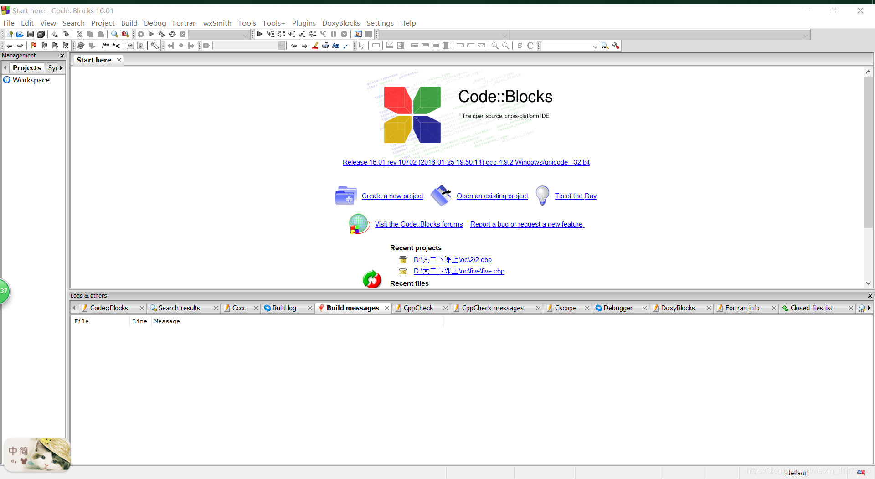The width and height of the screenshot is (875, 479).
Task: Click the Report a bug or request feature link
Action: 527,224
